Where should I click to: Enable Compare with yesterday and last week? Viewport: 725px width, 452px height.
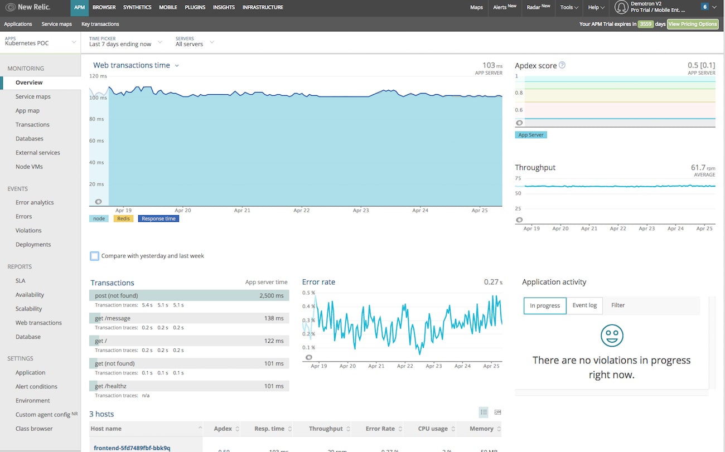(95, 256)
